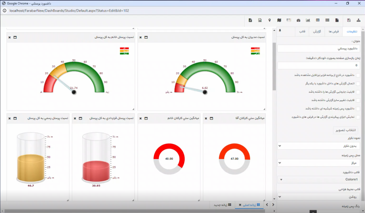Open the 'محل پس زمینه' dropdown
The image size is (365, 213).
pyautogui.click(x=318, y=163)
